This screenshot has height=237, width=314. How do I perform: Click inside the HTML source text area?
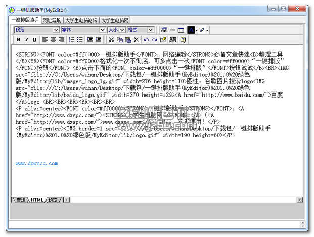coord(157,121)
